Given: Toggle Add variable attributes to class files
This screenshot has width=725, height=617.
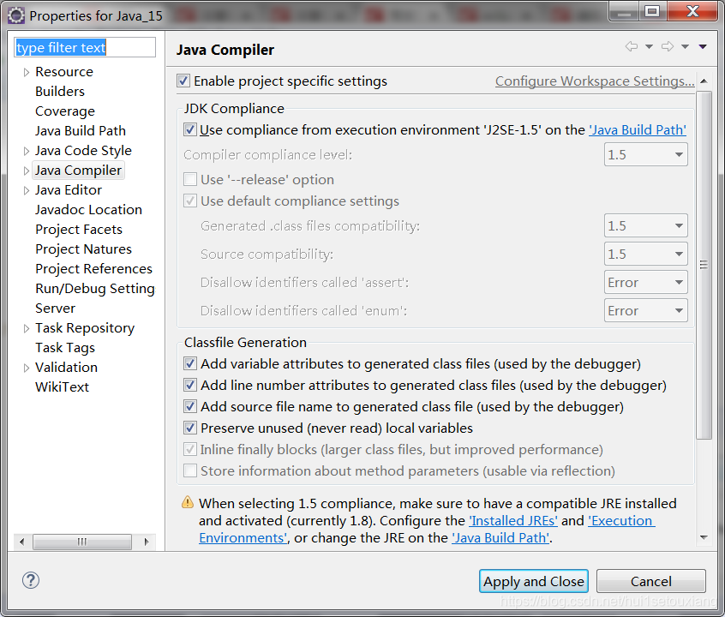Looking at the screenshot, I should (190, 363).
